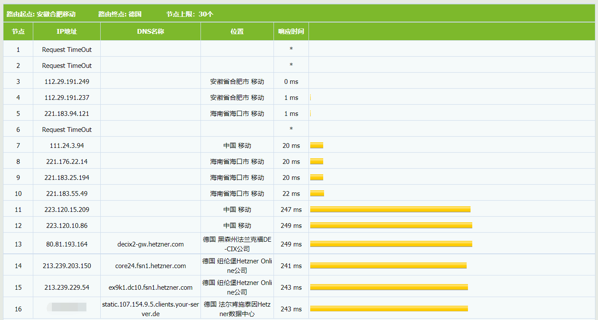
Task: Click the latency bar for node 7
Action: point(317,145)
